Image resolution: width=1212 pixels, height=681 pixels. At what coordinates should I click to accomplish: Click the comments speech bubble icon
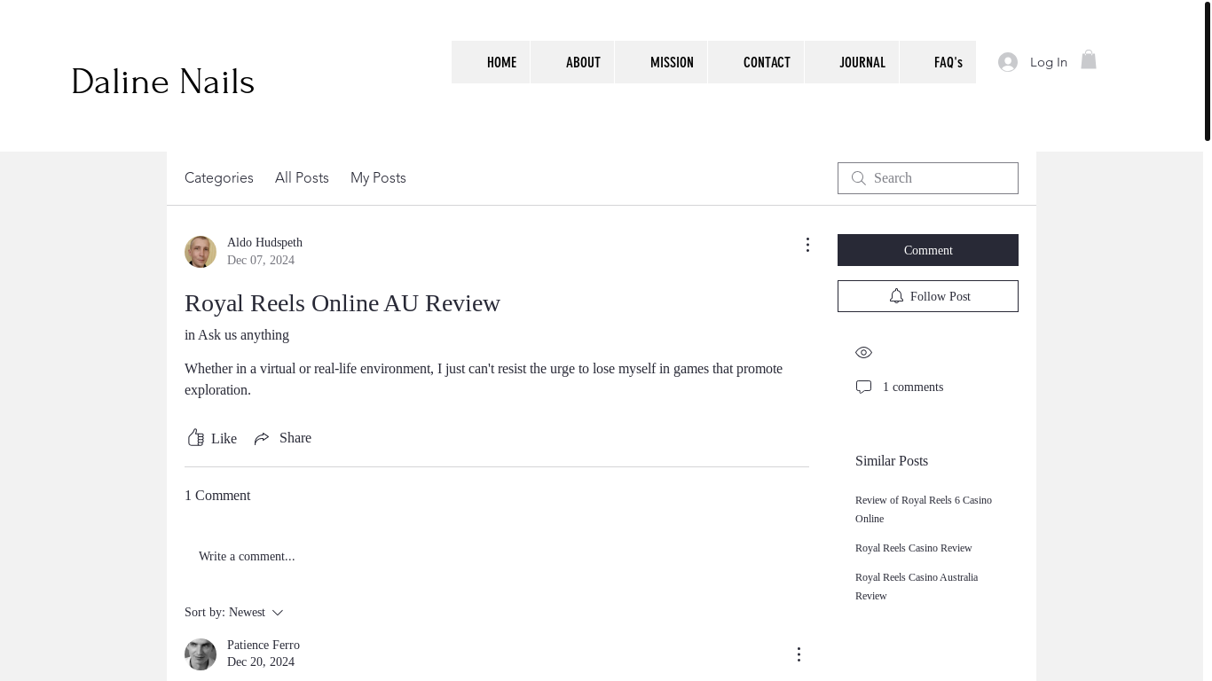point(863,387)
